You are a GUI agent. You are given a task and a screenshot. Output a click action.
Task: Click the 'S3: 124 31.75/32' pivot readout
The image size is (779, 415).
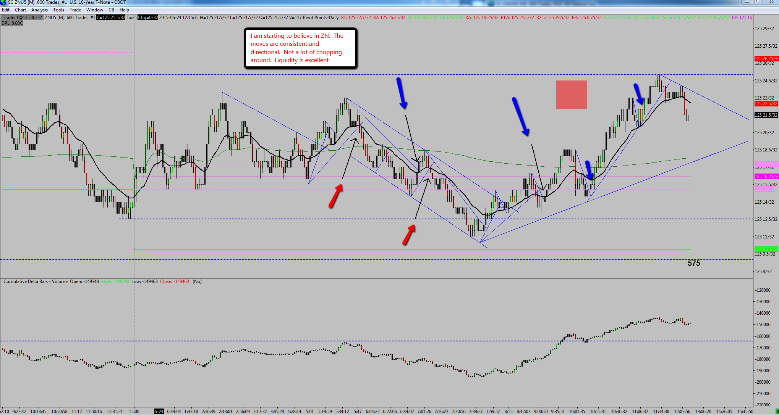714,18
